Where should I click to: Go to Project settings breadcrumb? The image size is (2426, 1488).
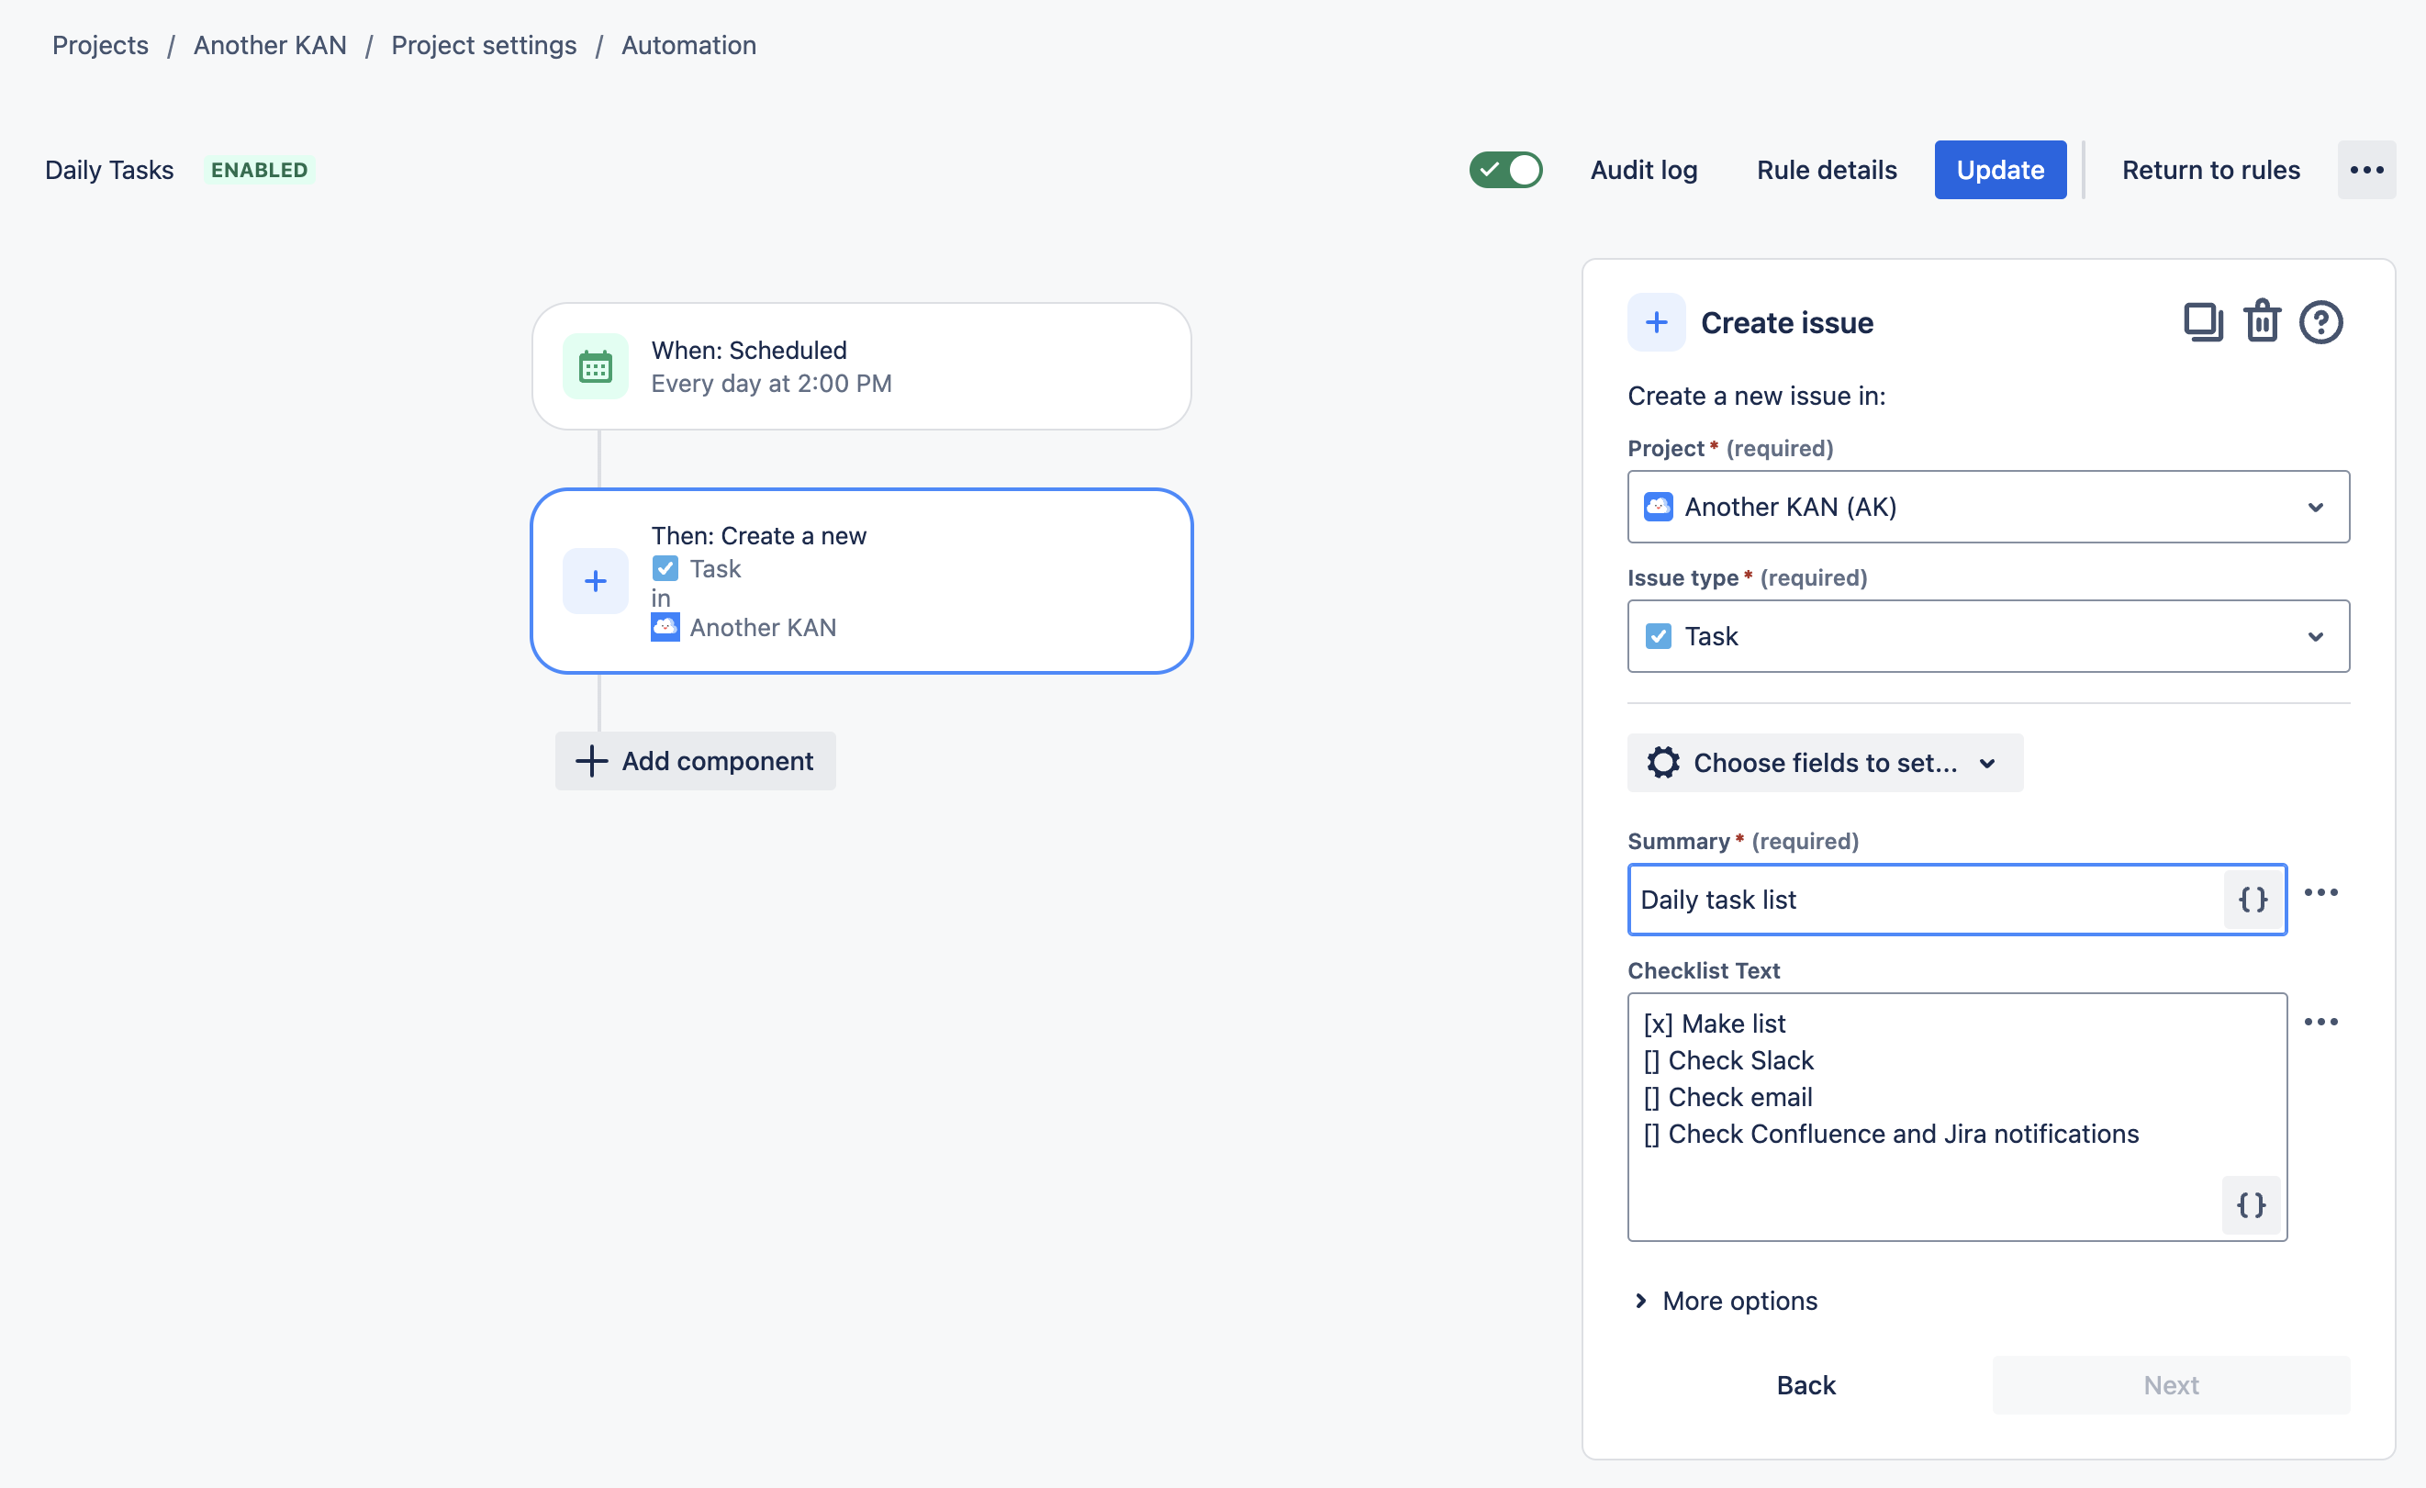coord(484,45)
